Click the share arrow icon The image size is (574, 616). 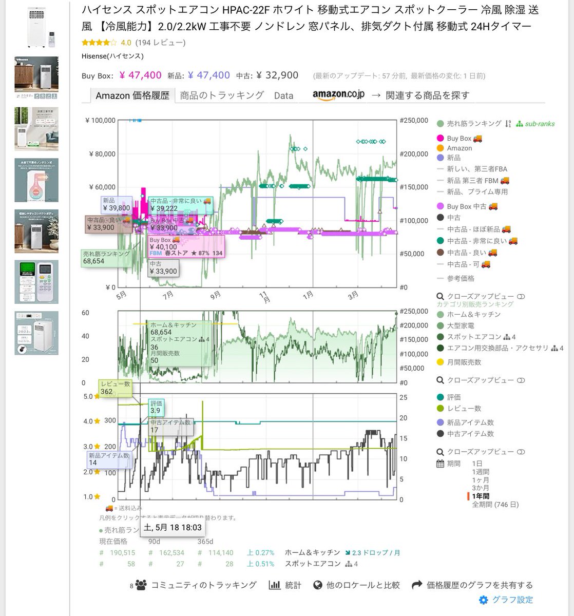417,585
